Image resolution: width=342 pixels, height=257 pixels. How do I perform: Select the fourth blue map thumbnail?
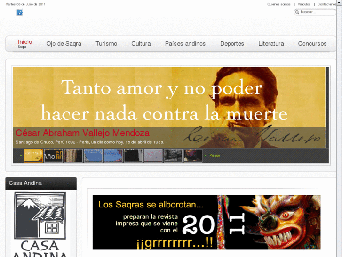pos(93,156)
